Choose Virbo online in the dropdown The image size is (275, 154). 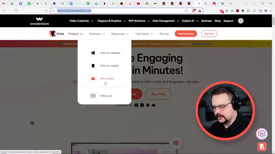[x=107, y=79]
